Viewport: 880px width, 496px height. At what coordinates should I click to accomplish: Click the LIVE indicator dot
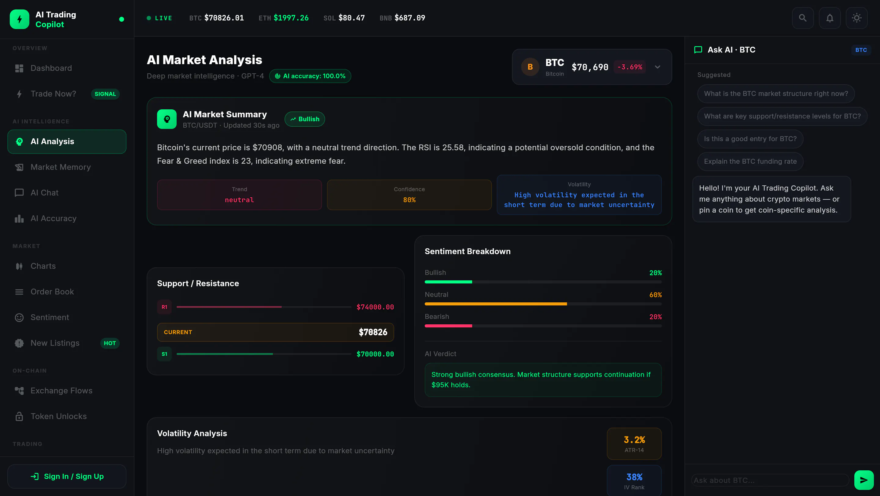pyautogui.click(x=148, y=18)
